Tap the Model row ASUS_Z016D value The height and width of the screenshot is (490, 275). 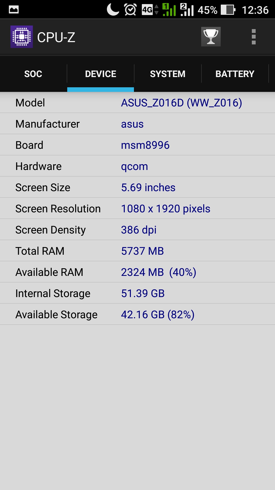182,103
